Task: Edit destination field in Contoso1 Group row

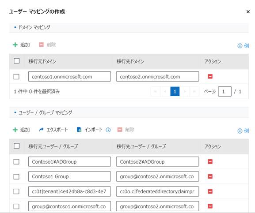Action: (157, 176)
